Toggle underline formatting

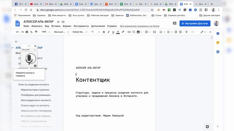113,32
